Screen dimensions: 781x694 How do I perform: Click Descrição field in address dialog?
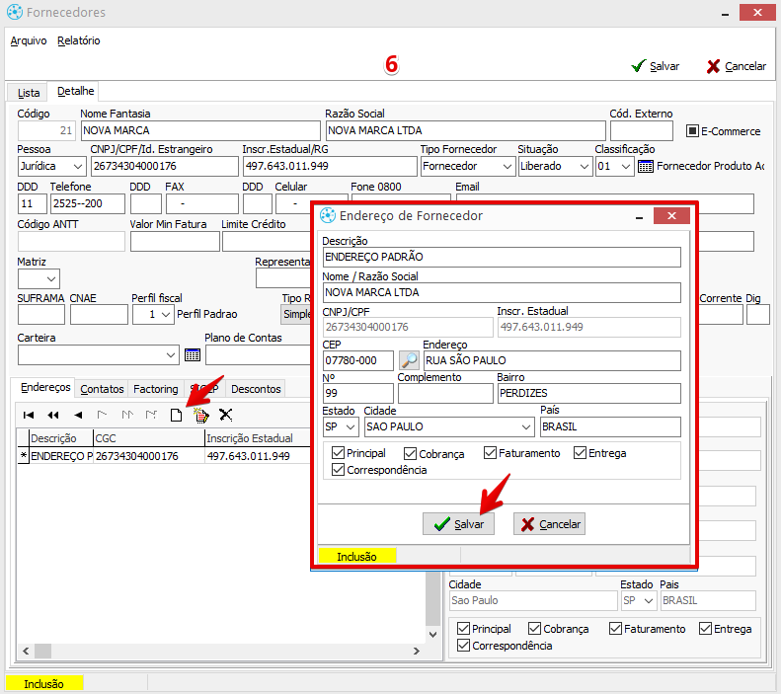(502, 257)
